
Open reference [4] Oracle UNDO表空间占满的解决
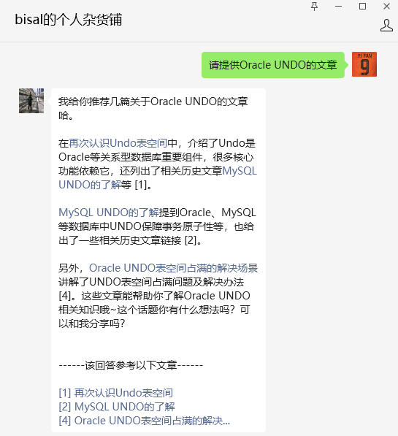pyautogui.click(x=145, y=421)
